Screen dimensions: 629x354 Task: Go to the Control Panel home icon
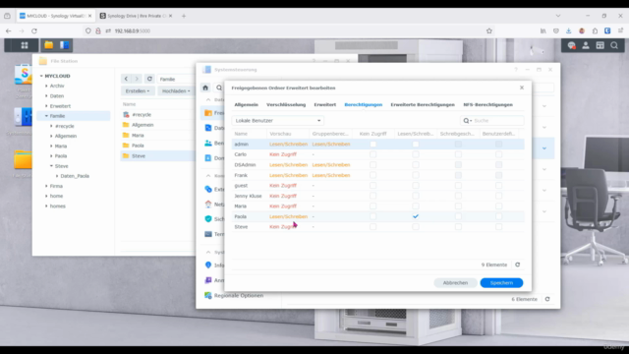[205, 88]
